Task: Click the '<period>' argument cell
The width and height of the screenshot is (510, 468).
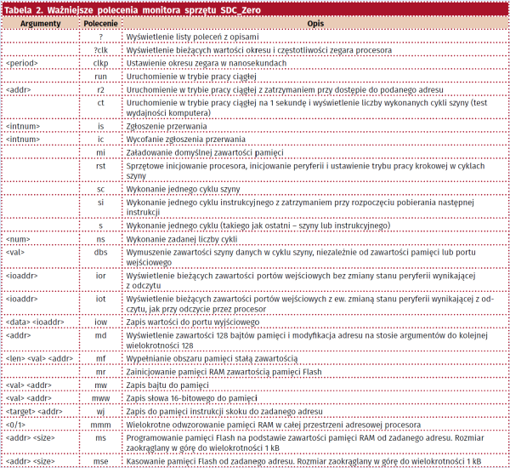Action: click(x=22, y=63)
